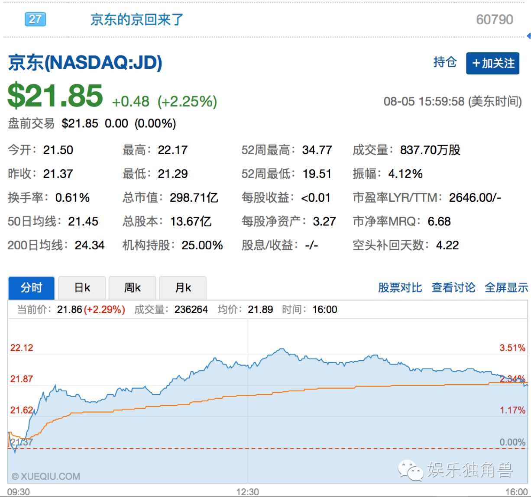The height and width of the screenshot is (497, 531).
Task: Switch to the 月k chart tab
Action: coord(183,288)
